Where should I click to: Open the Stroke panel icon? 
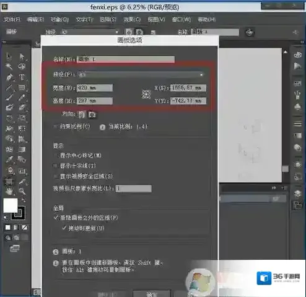[297, 124]
